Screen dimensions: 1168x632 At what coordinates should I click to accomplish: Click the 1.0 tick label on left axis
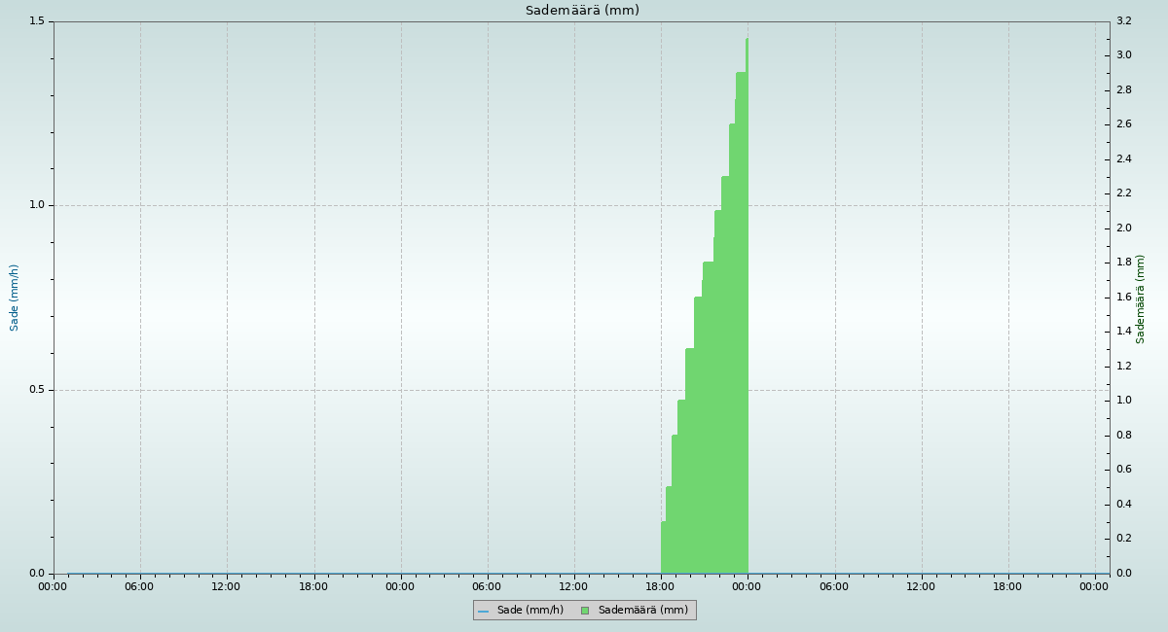(38, 205)
